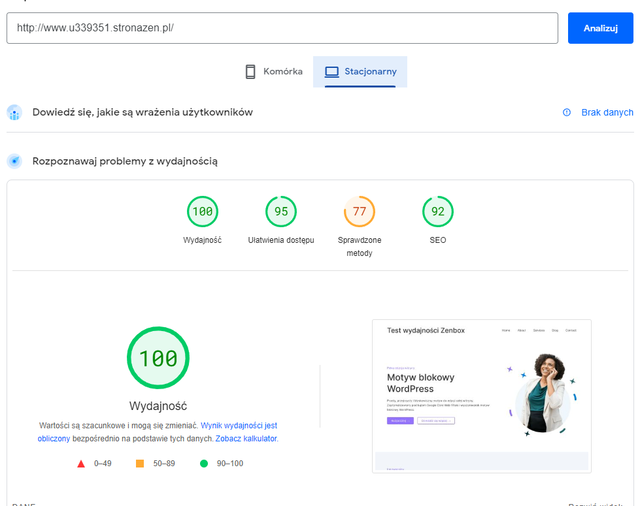Click the green circle 90–100 legend marker
Screen dimensions: 640x506
[x=204, y=464]
